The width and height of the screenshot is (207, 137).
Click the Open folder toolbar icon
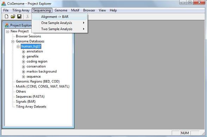pyautogui.click(x=13, y=17)
